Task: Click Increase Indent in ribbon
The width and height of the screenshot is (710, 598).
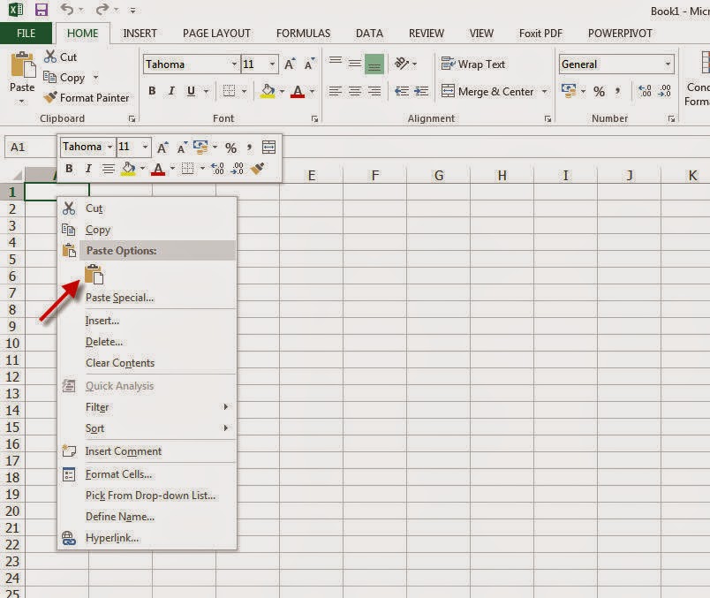Action: click(421, 91)
